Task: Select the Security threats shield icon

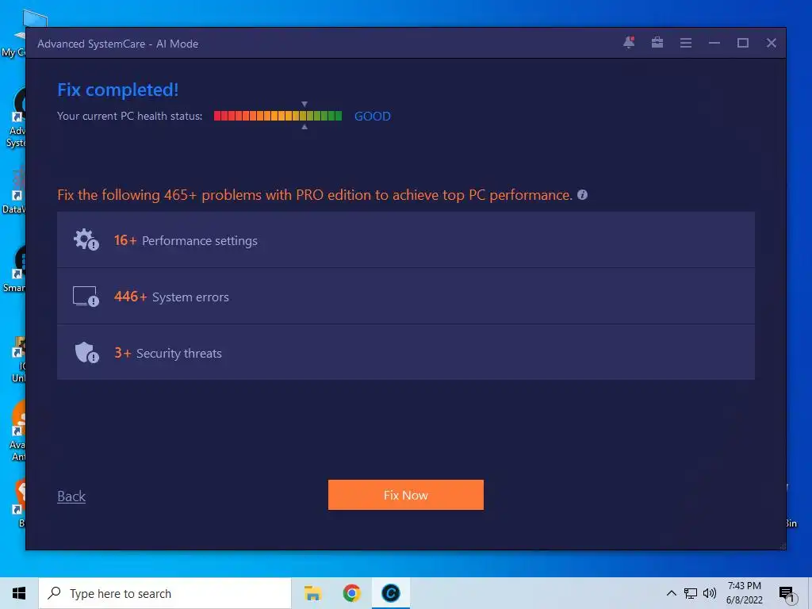Action: point(86,353)
